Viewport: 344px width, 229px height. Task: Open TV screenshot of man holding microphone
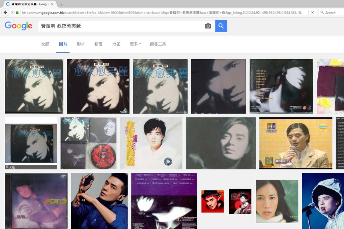pos(296,143)
